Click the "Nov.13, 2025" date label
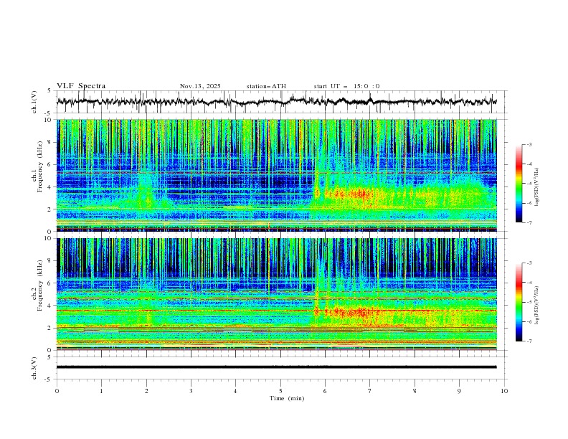Image resolution: width=568 pixels, height=439 pixels. pyautogui.click(x=200, y=86)
